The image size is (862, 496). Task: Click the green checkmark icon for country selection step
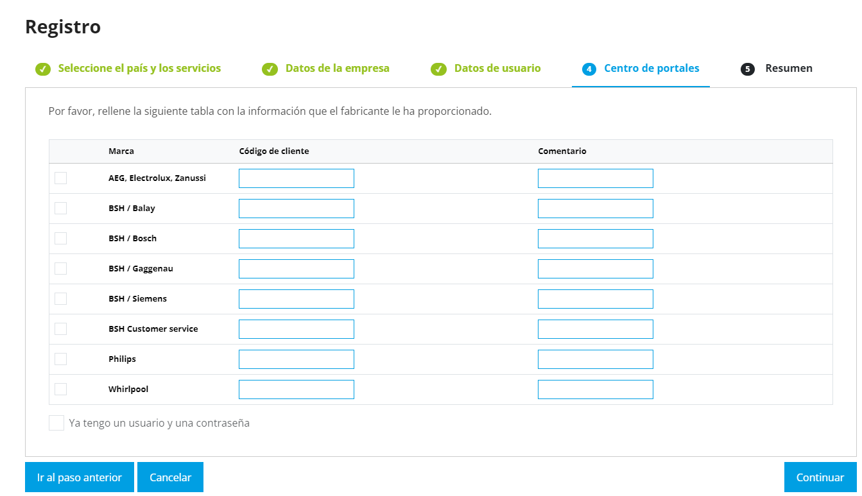pos(43,69)
